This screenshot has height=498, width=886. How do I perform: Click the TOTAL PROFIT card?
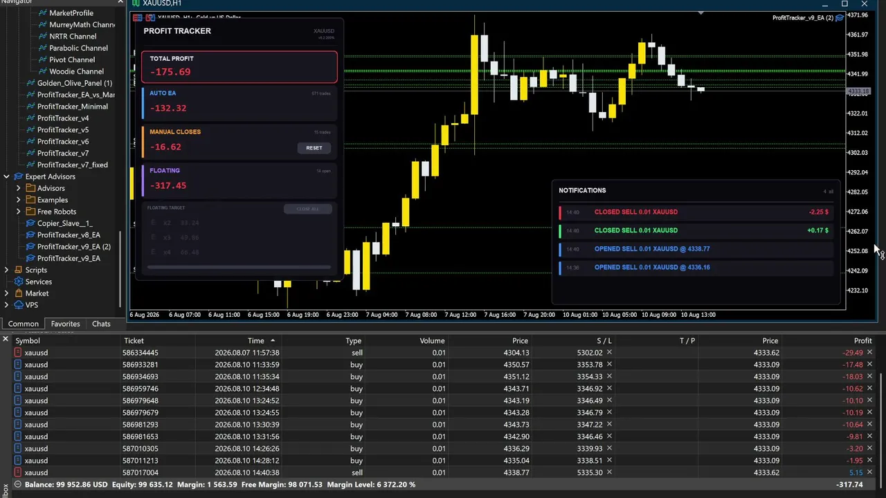pyautogui.click(x=239, y=66)
